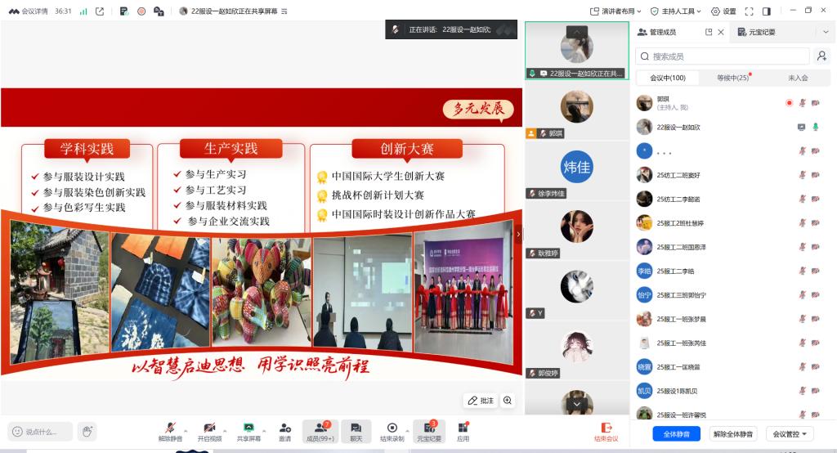Open the 邀请 invite icon
This screenshot has height=453, width=837.
(284, 431)
